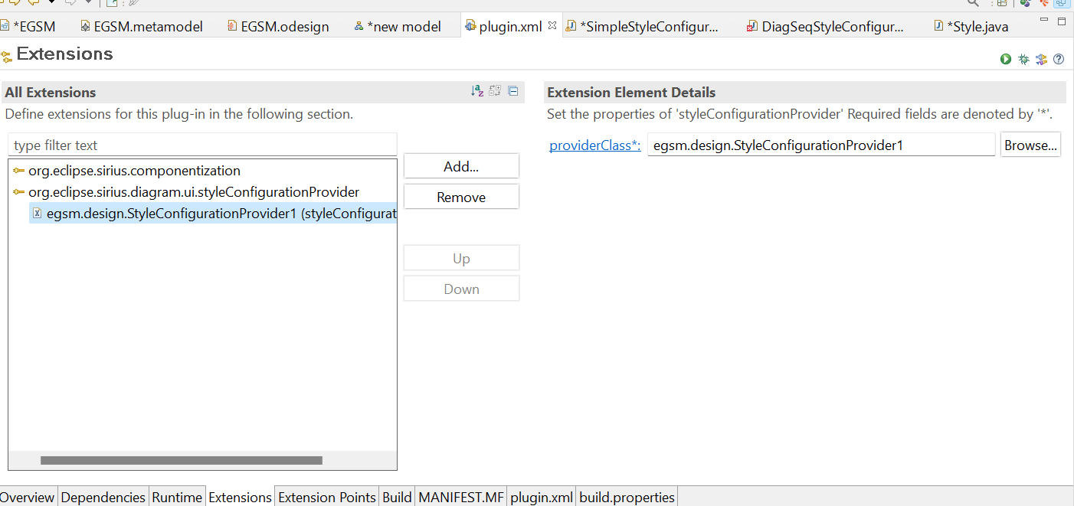
Task: Open the Build page tab
Action: pyautogui.click(x=397, y=497)
